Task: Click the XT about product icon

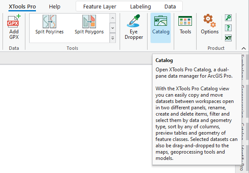Action: (x=228, y=38)
